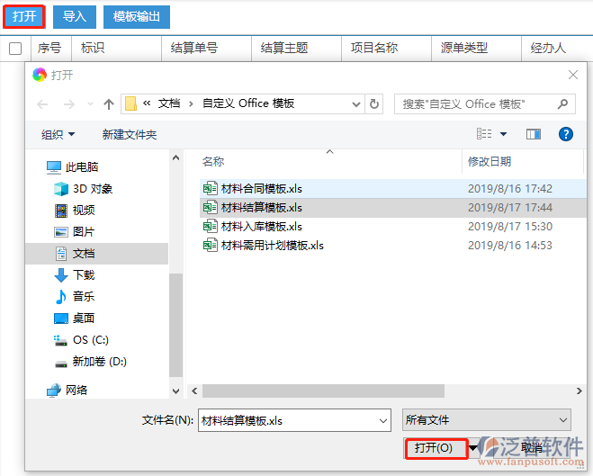
Task: Click the 取消 cancel button
Action: [x=533, y=448]
